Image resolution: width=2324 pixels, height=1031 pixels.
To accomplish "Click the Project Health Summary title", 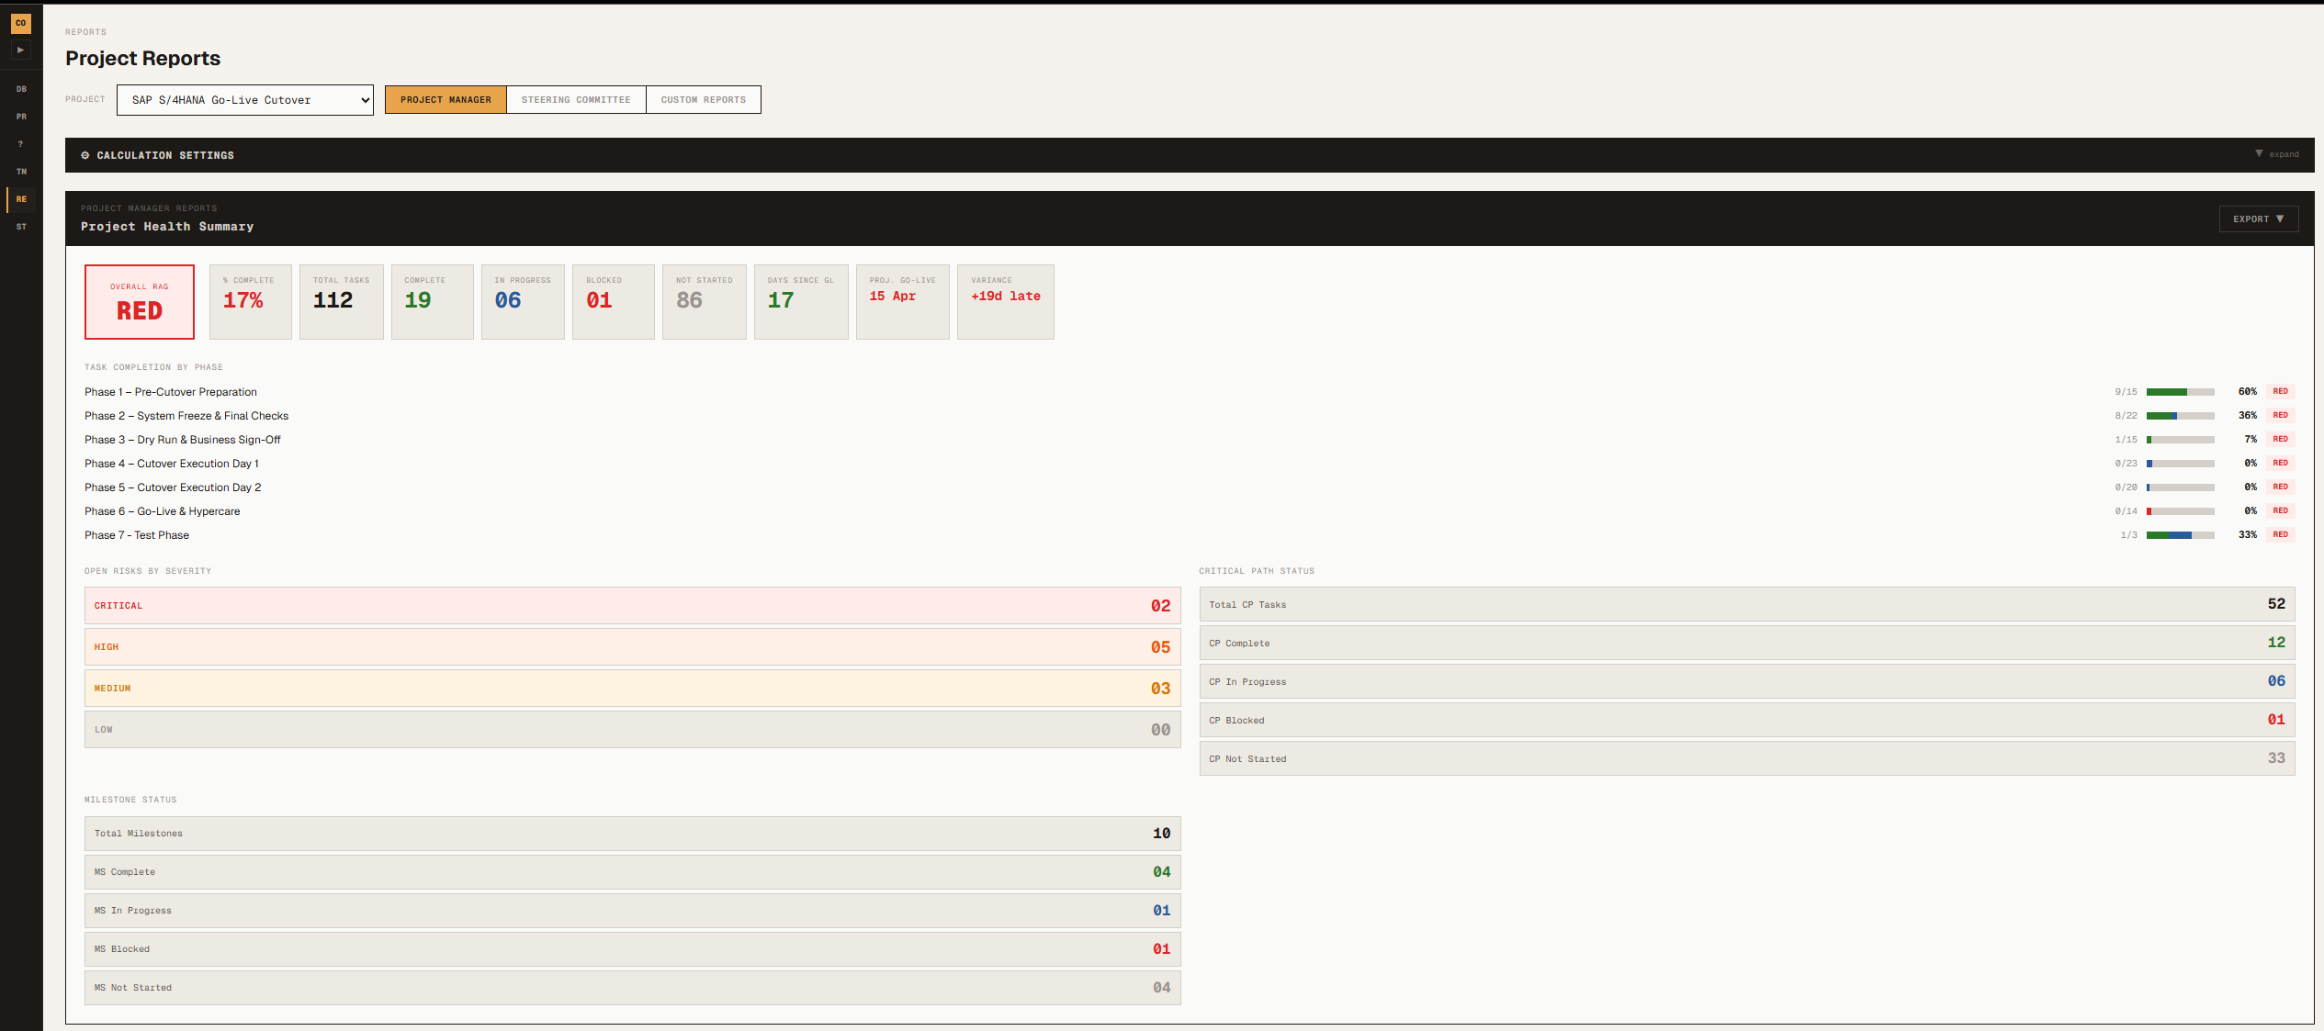I will click(x=167, y=227).
